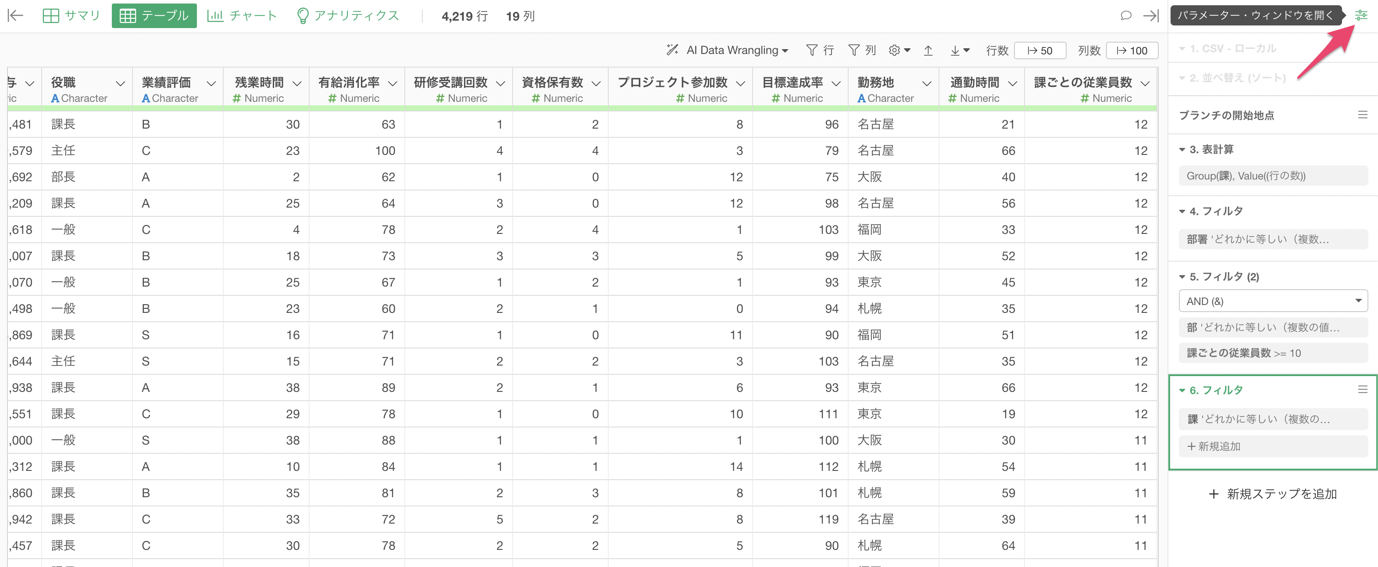Edit the 列数 field showing 100
Image resolution: width=1378 pixels, height=567 pixels.
tap(1132, 50)
